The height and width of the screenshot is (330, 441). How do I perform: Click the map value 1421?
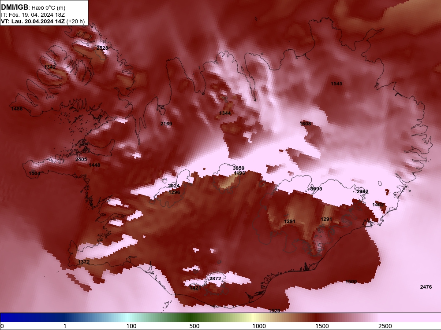(x=195, y=288)
